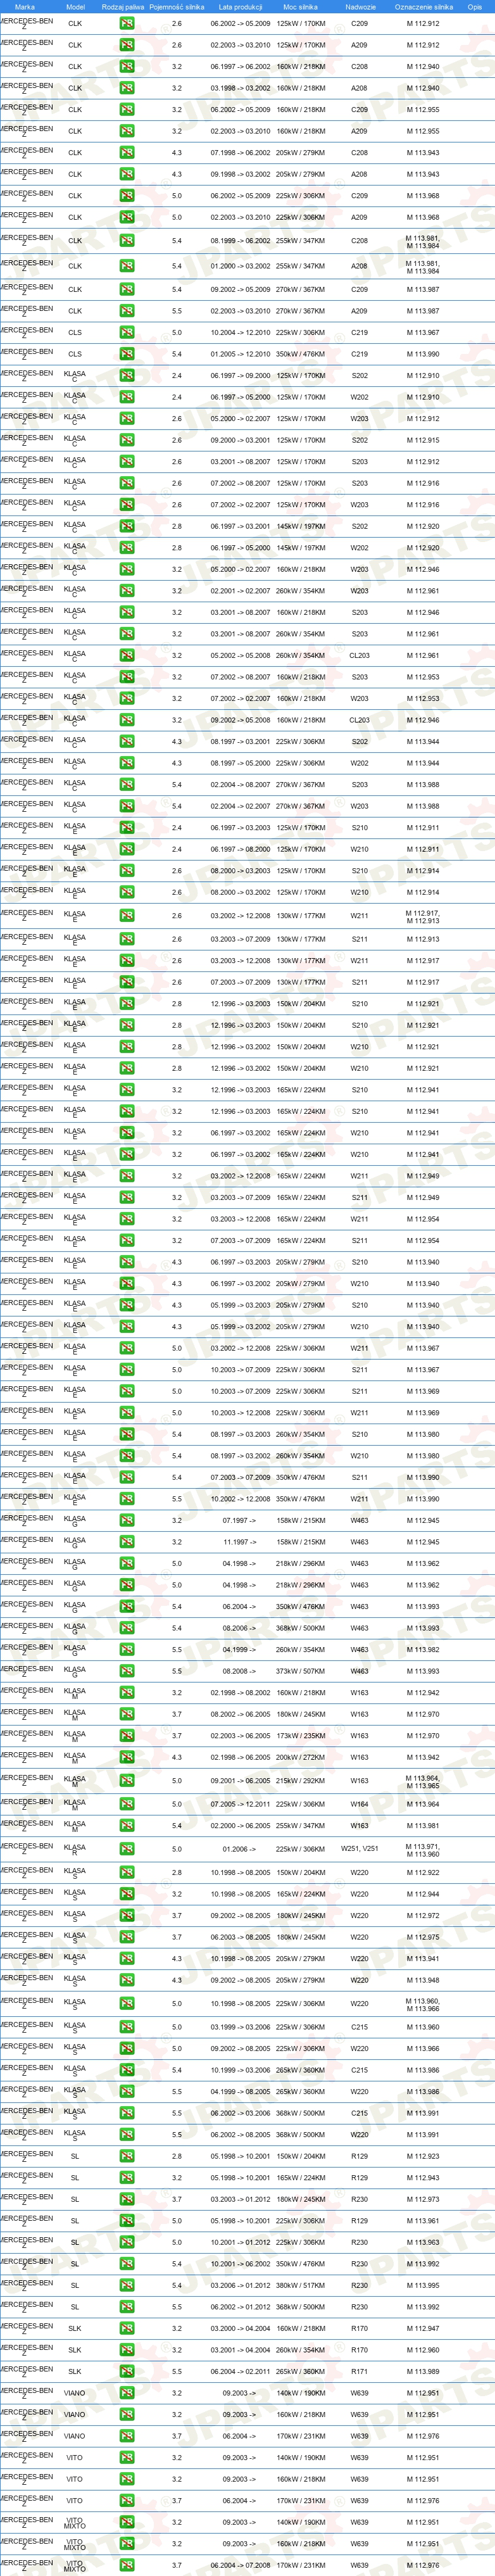This screenshot has height=2576, width=495.
Task: Click fuel icon in SLK 5.5 R171 row
Action: [127, 2372]
